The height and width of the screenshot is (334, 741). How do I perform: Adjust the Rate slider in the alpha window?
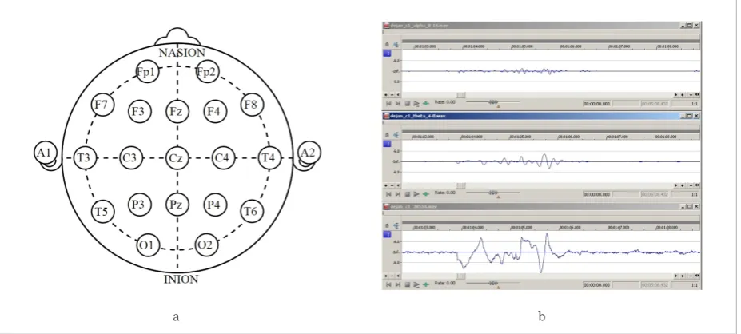(x=493, y=102)
